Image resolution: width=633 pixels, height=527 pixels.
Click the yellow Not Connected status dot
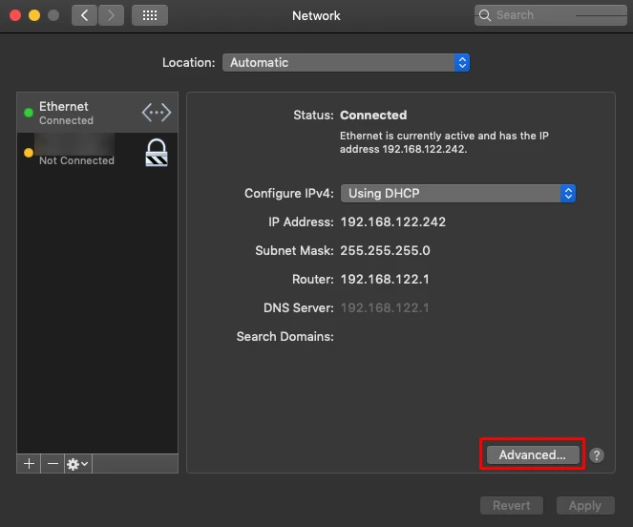pos(29,153)
